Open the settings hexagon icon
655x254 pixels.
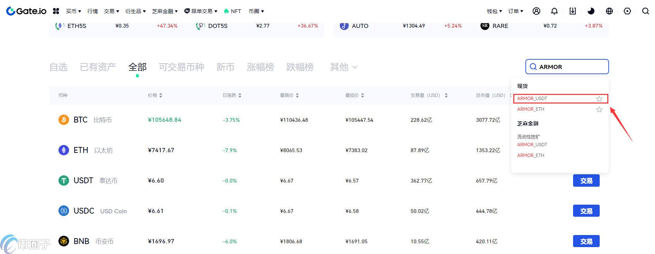(x=627, y=11)
